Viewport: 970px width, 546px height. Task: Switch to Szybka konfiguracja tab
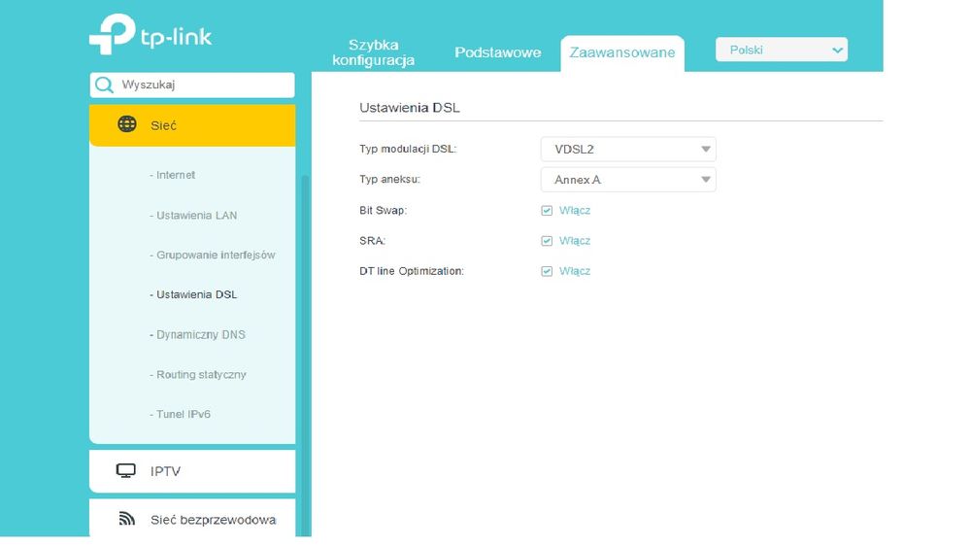(373, 52)
